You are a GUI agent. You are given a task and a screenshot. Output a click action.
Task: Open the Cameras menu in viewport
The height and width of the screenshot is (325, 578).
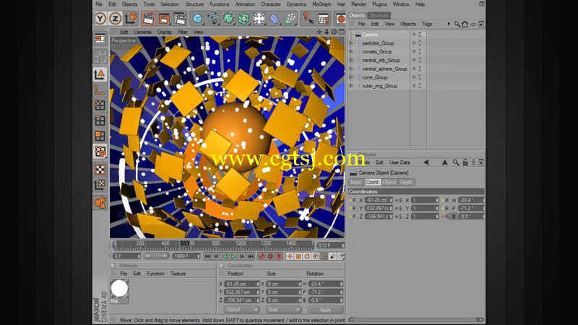[x=142, y=32]
